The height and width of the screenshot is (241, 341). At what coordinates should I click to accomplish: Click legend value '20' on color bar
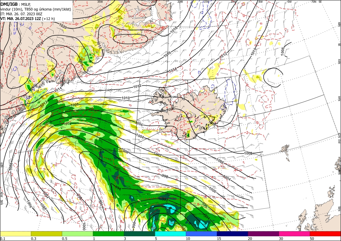click(250, 239)
